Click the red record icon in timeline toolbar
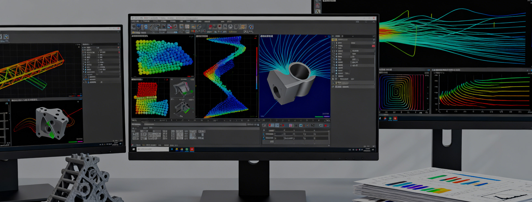 click(270, 126)
